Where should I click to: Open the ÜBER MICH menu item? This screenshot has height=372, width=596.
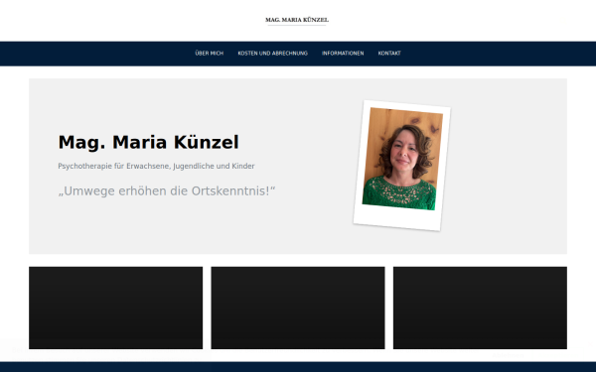[x=209, y=54]
